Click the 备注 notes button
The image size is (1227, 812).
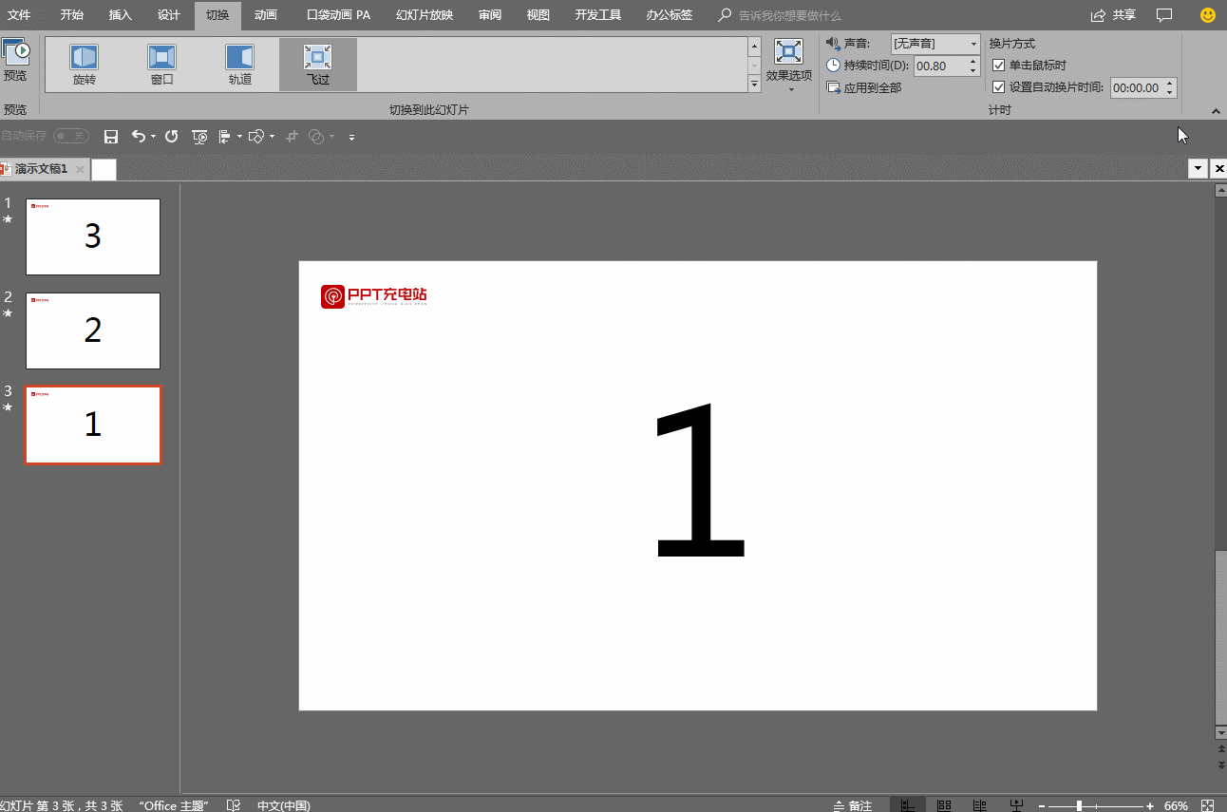pos(852,805)
